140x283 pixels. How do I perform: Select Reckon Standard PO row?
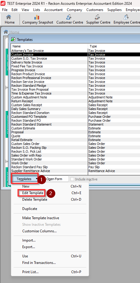(x=75, y=120)
